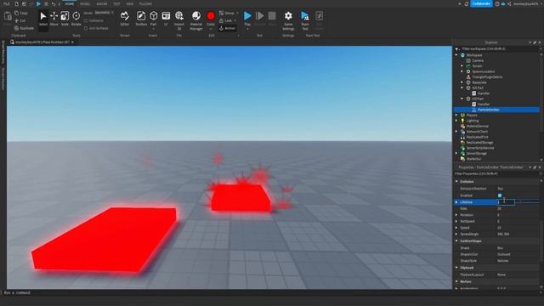The image size is (544, 306).
Task: Open Import 3D
Action: [x=179, y=20]
